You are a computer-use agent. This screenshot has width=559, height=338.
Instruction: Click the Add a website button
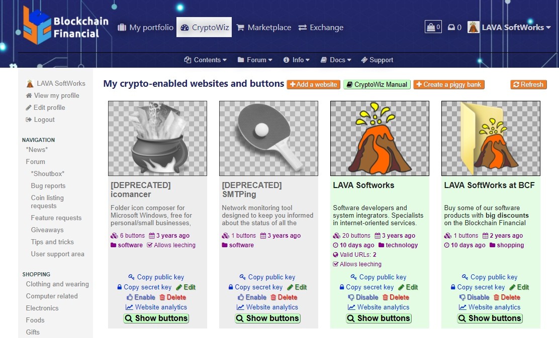(x=313, y=84)
